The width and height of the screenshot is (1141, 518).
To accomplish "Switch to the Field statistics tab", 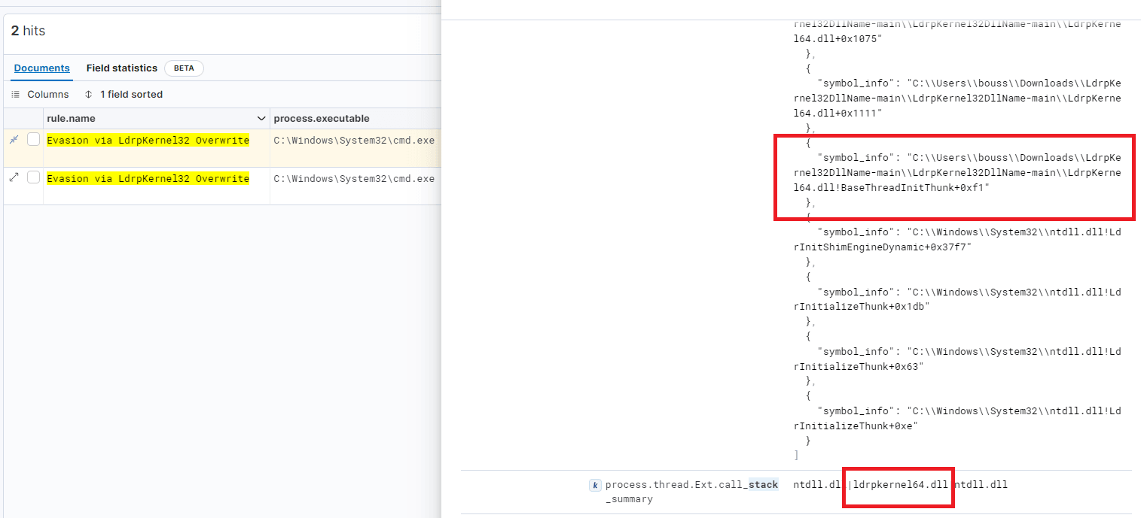I will click(122, 68).
